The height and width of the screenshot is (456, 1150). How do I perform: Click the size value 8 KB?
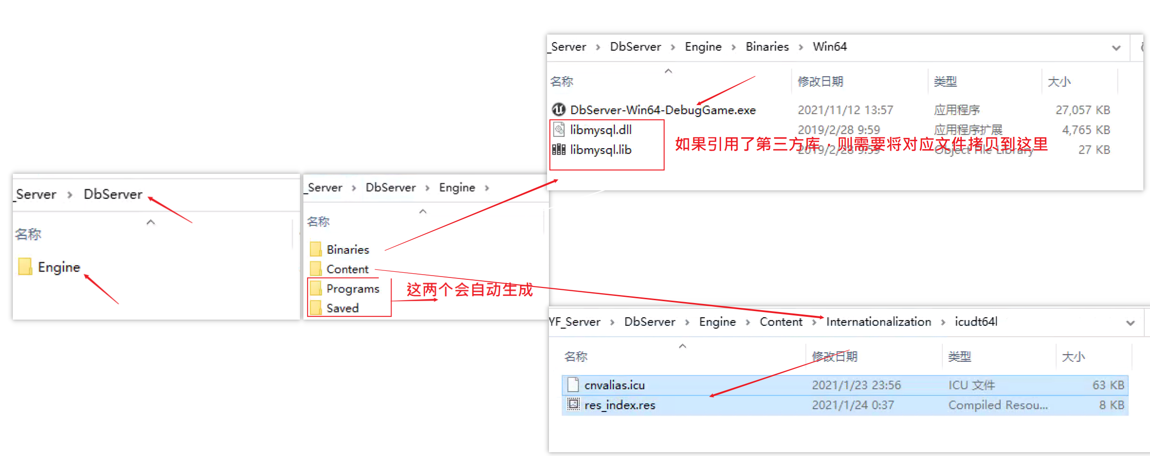[1112, 405]
